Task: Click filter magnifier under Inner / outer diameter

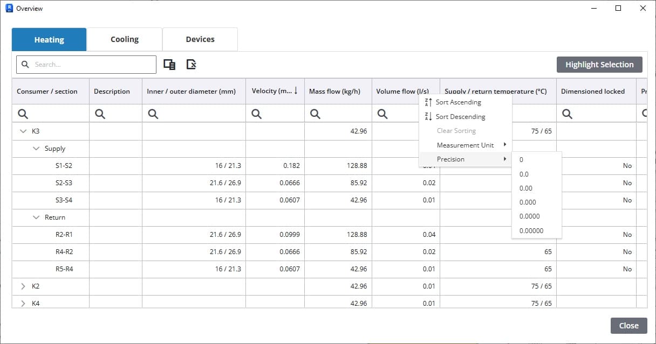Action: [153, 114]
